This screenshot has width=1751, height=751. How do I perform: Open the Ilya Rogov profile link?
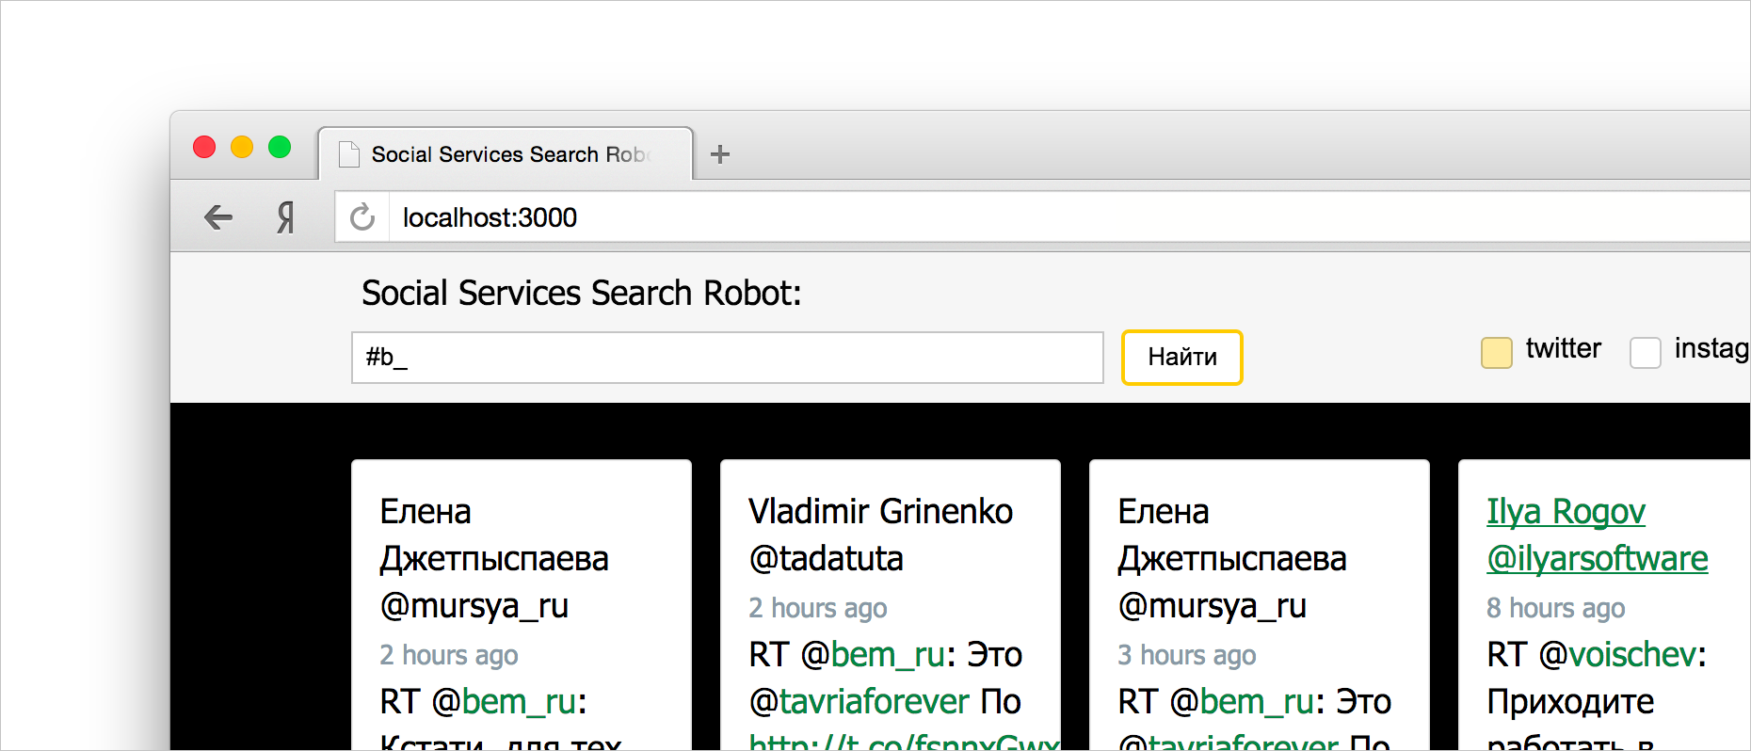[x=1566, y=512]
